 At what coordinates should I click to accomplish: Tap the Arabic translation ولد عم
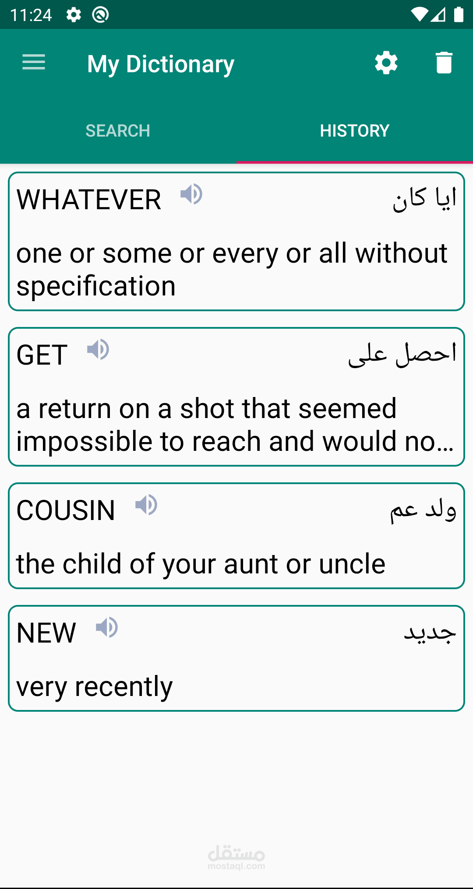(423, 510)
